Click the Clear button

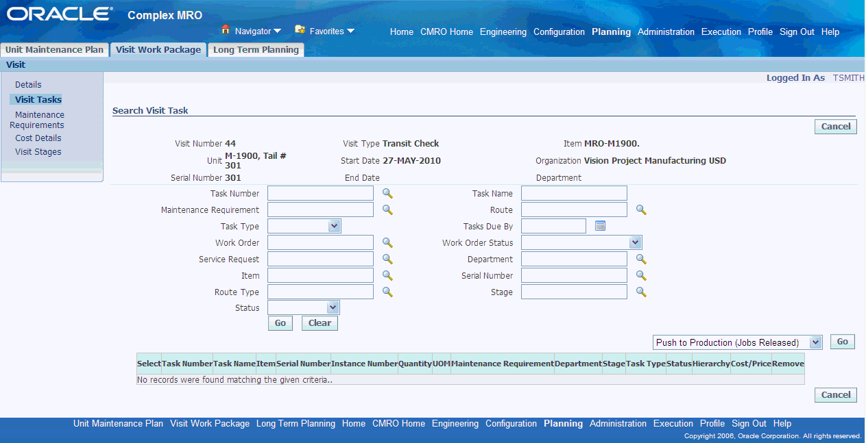pyautogui.click(x=320, y=323)
